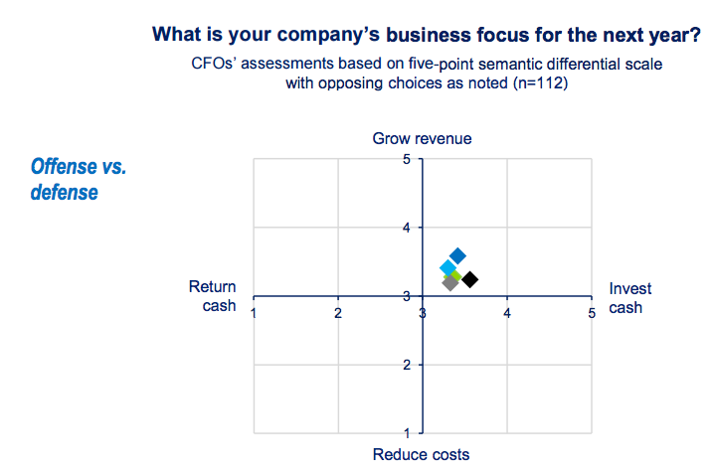Select the vertical axis tick label 1

pos(407,432)
